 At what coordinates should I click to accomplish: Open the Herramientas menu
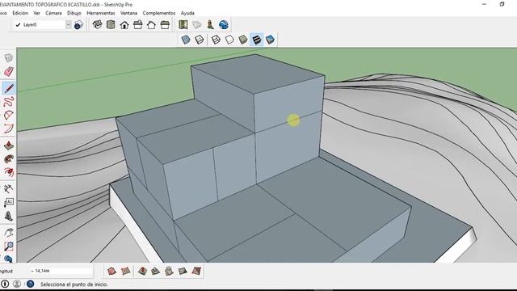click(100, 13)
